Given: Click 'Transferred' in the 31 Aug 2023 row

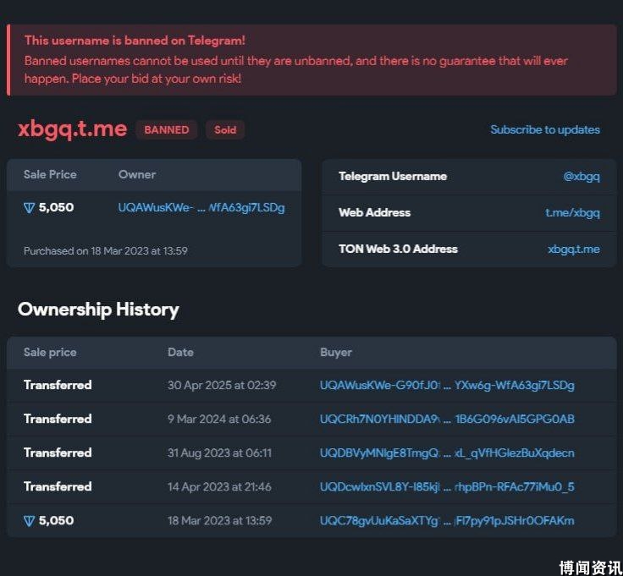Looking at the screenshot, I should tap(58, 453).
